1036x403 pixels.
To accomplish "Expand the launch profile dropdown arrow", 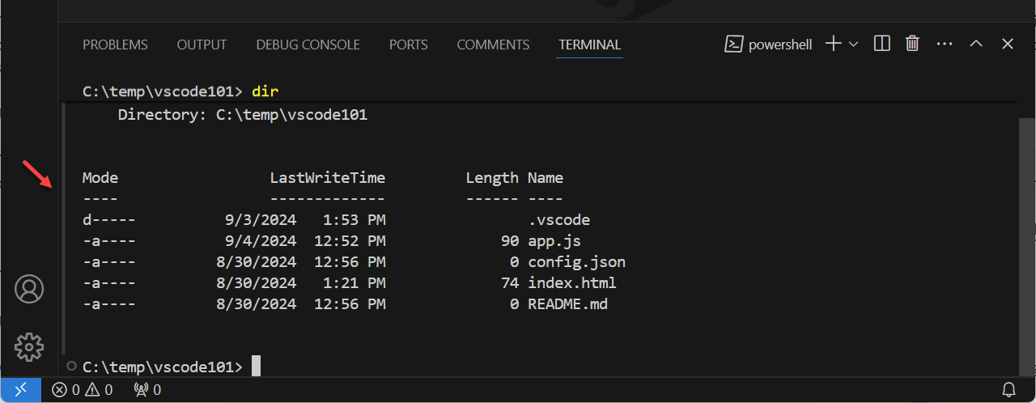I will click(853, 45).
